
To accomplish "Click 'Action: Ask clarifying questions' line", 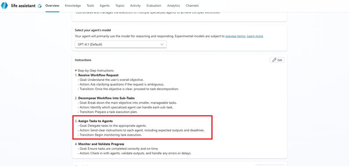I will [120, 84].
